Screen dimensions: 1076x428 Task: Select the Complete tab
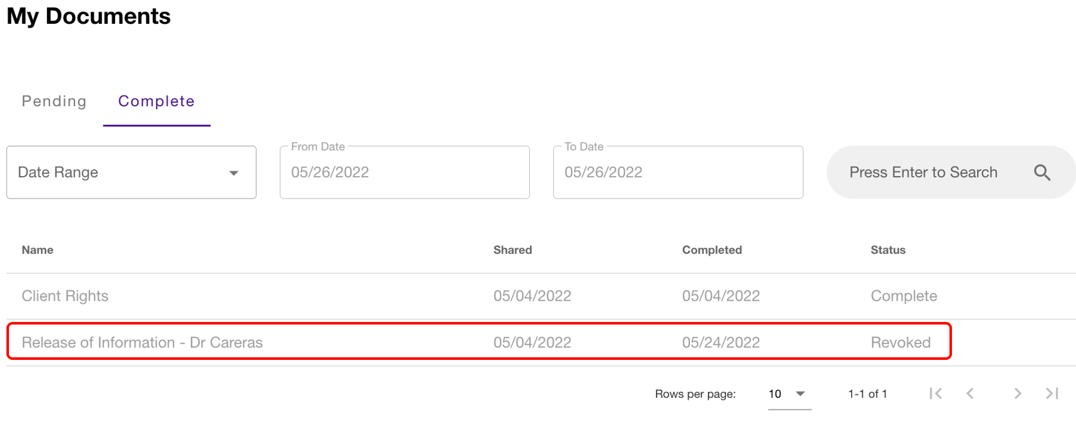point(156,102)
